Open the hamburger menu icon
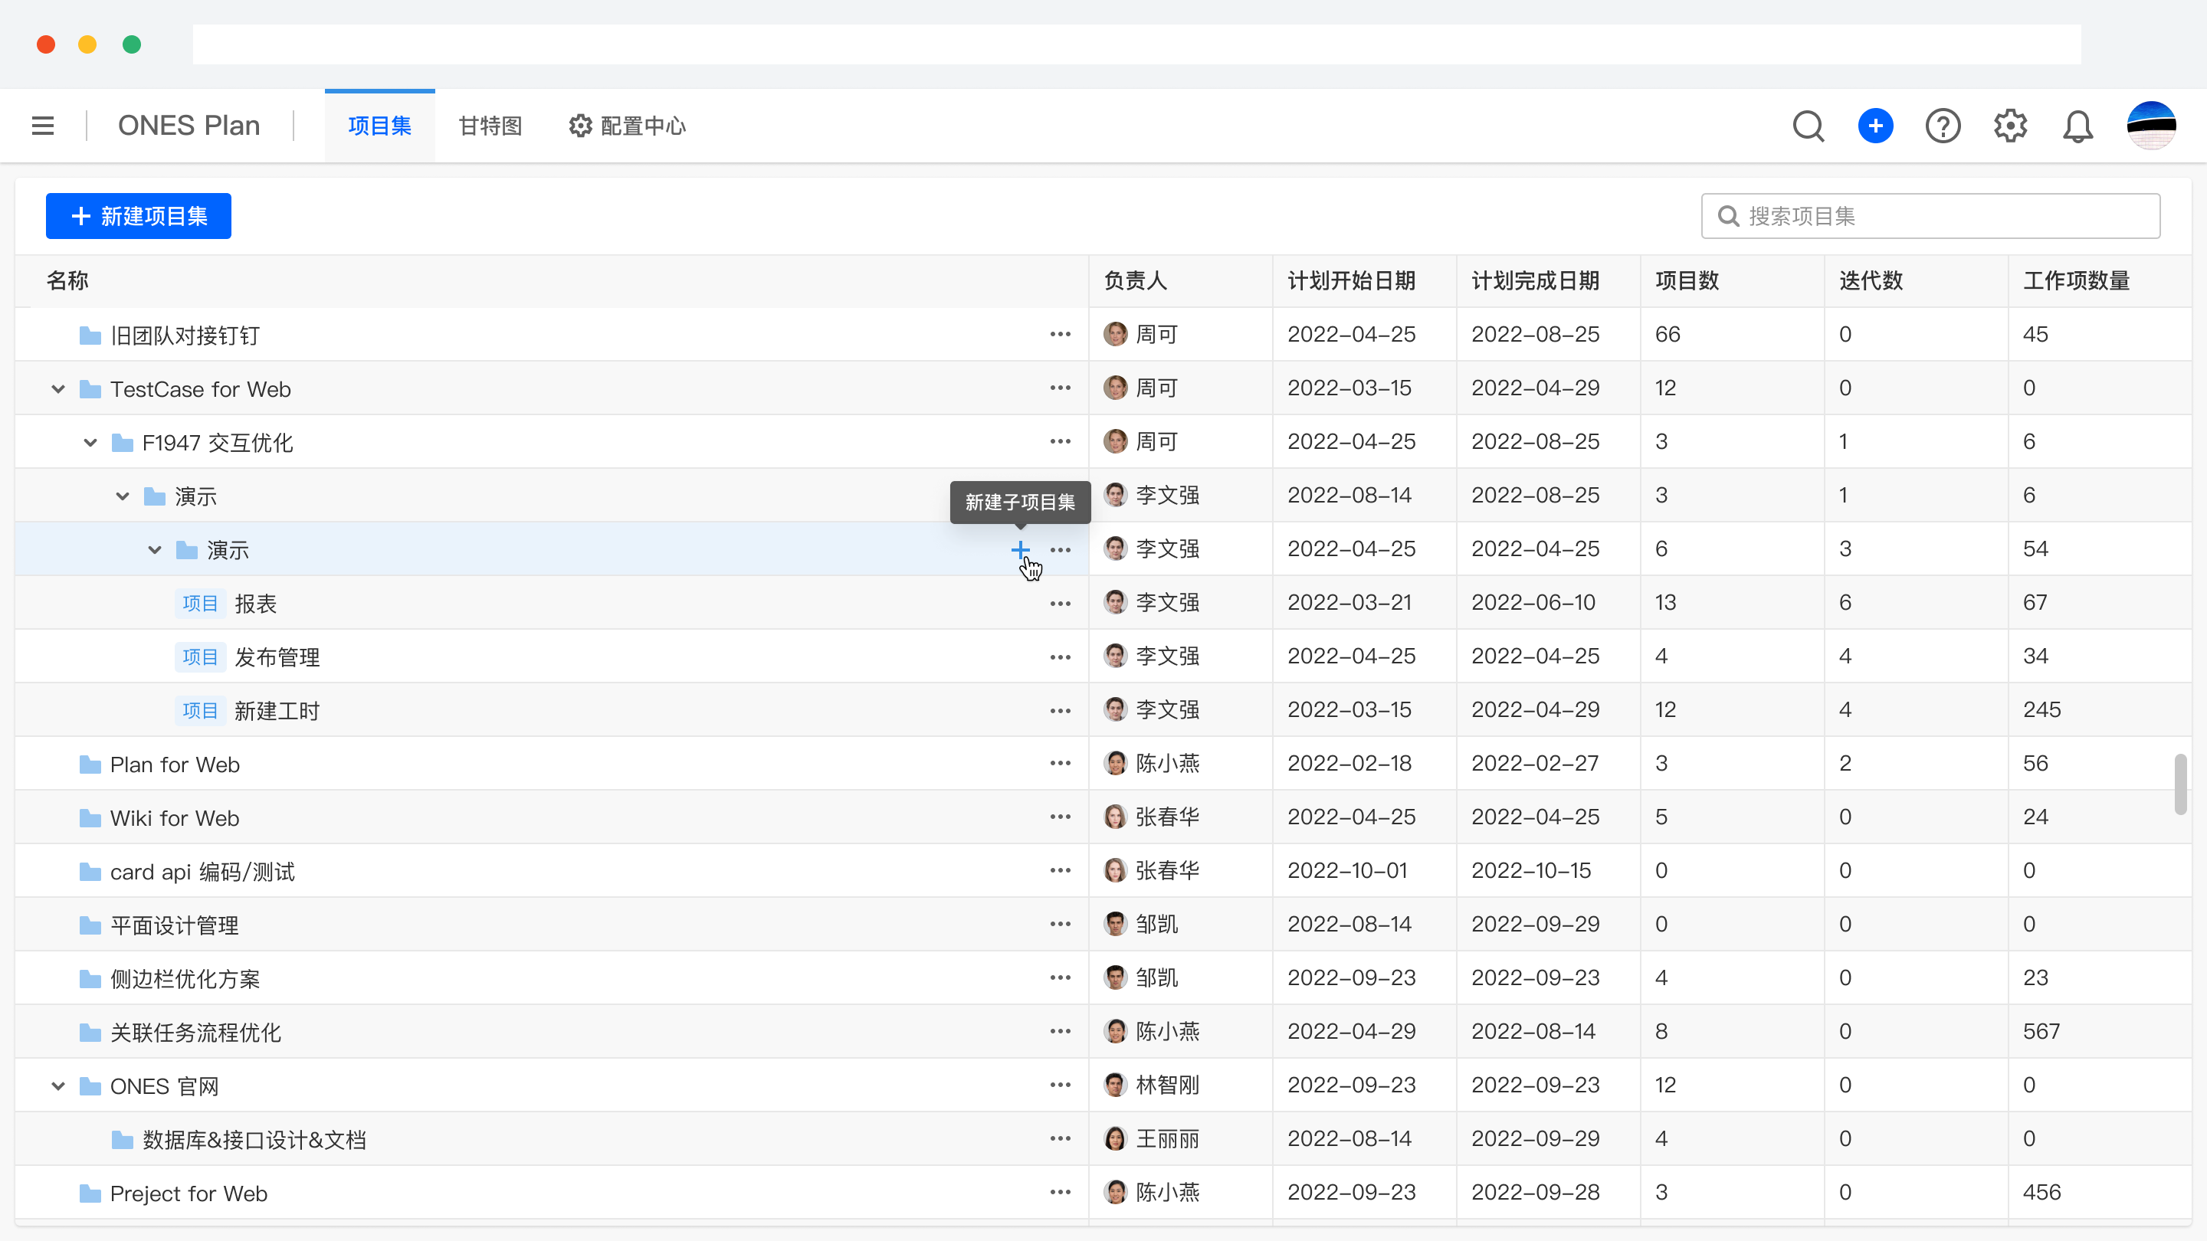The image size is (2207, 1241). [43, 126]
